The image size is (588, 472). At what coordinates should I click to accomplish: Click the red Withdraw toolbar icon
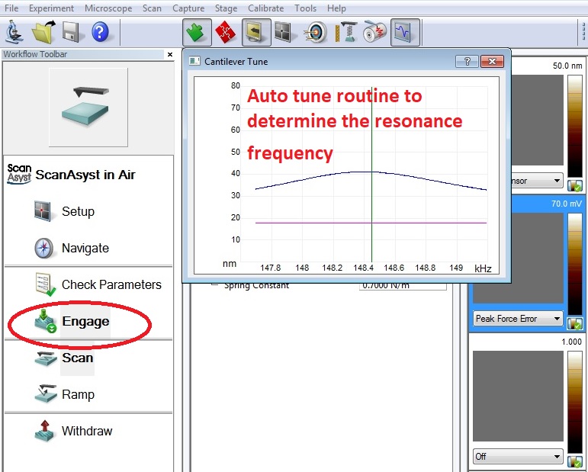[226, 32]
